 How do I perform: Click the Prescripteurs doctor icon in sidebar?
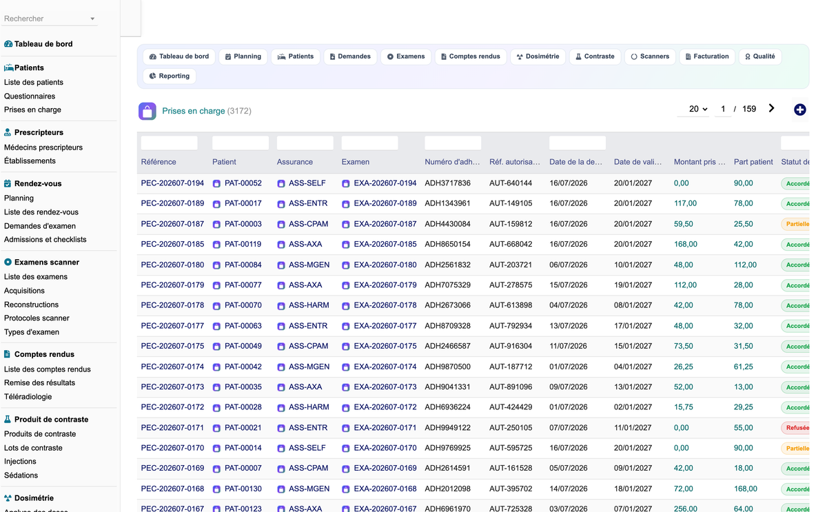click(8, 132)
